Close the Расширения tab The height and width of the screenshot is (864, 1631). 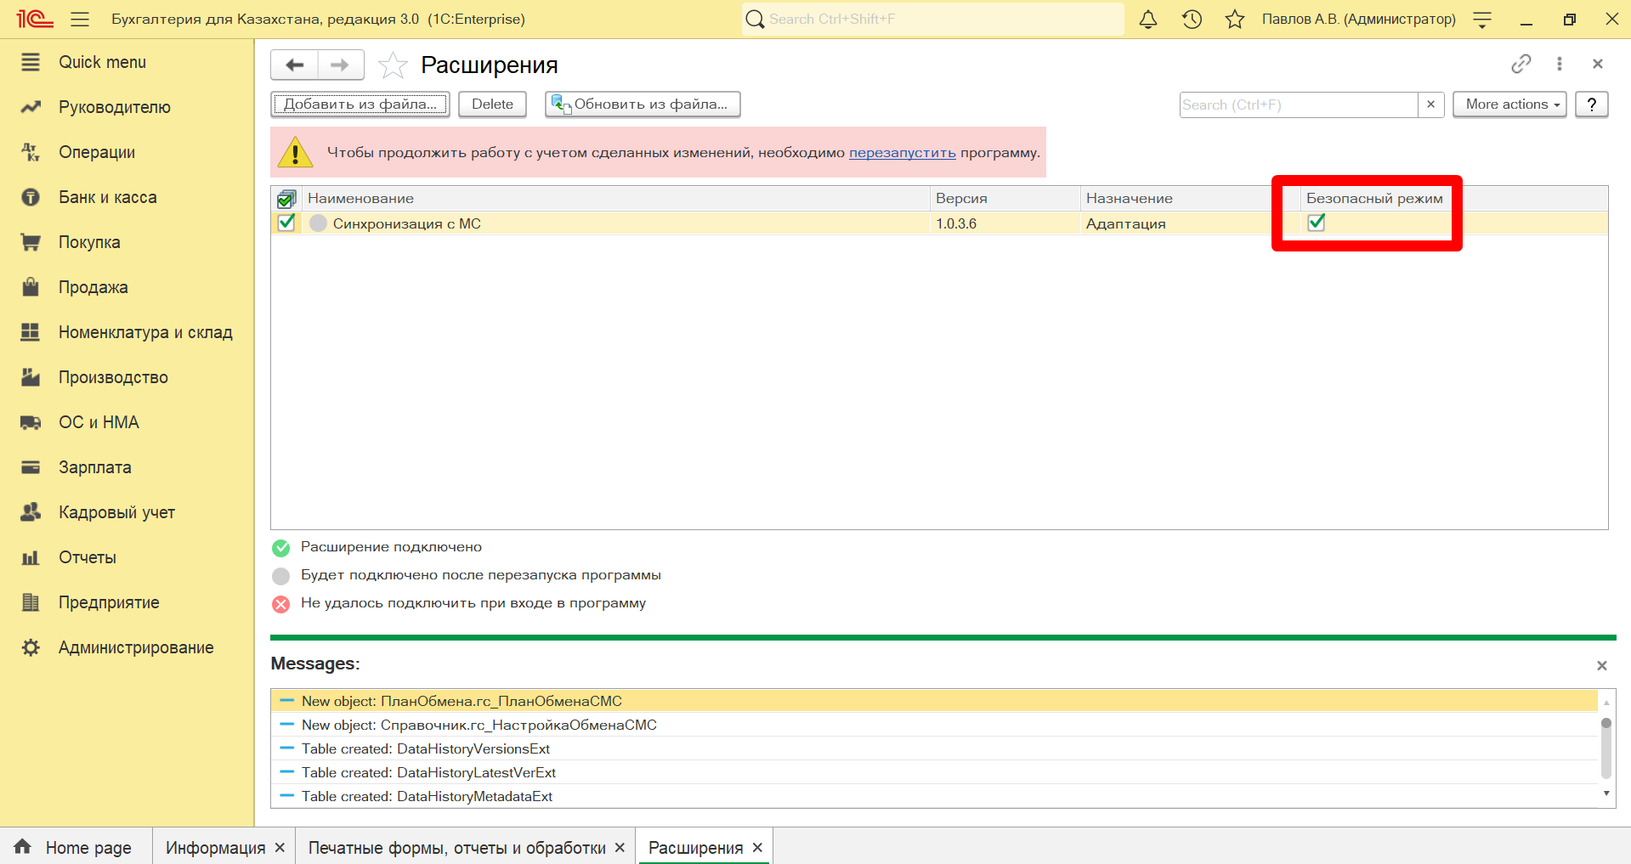coord(757,848)
